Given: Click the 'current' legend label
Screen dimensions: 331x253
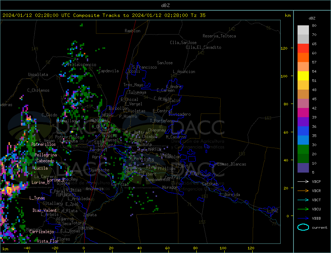Looking at the screenshot, I should [320, 228].
